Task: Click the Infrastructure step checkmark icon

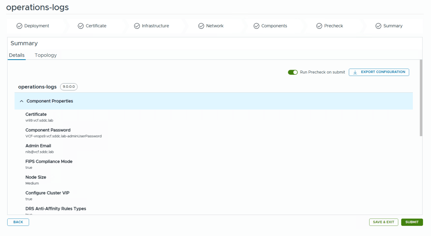Action: [x=137, y=26]
